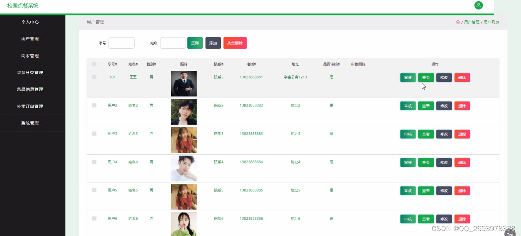Screen dimensions: 521x236
Task: Click 审核 for user 101 王五
Action: (x=408, y=78)
